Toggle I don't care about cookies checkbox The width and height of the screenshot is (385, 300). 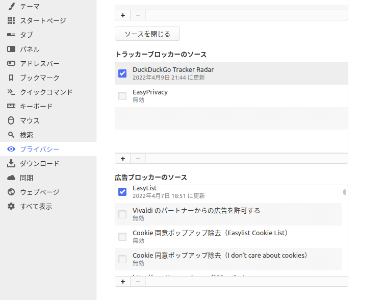click(x=122, y=259)
